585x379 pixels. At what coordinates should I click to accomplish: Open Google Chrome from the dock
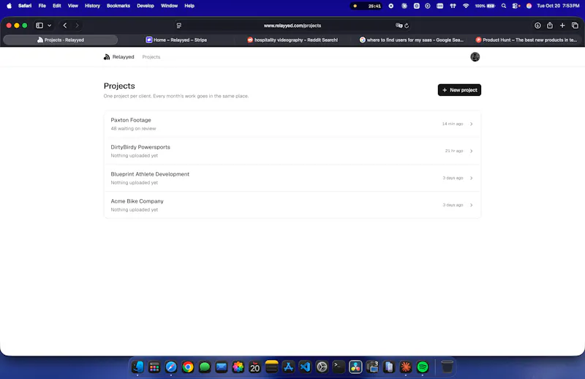click(188, 367)
